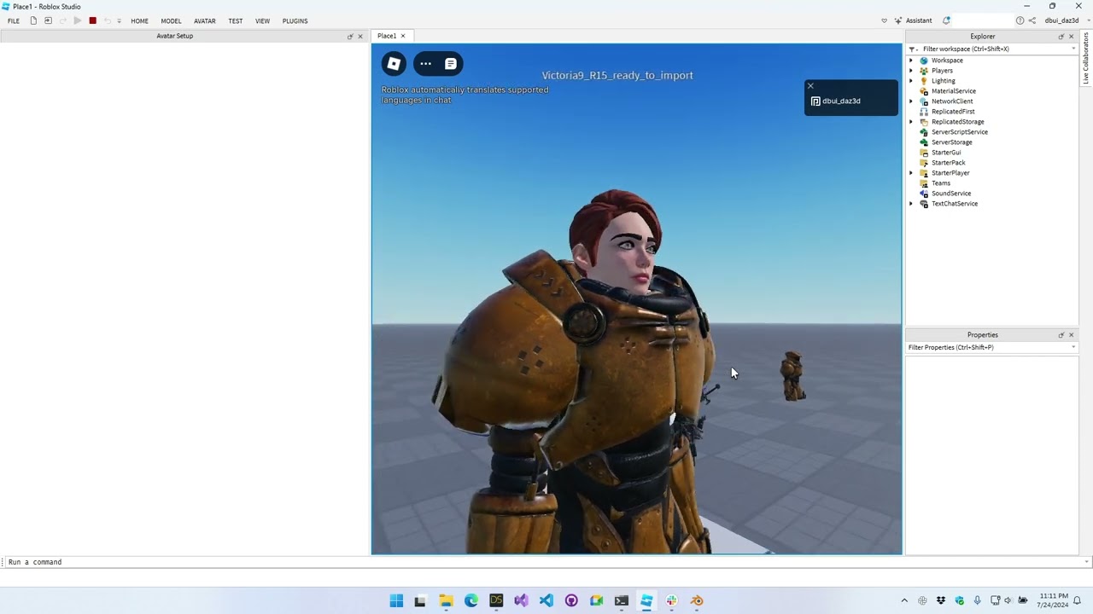Open the Help question mark icon
The width and height of the screenshot is (1093, 614).
click(1020, 20)
